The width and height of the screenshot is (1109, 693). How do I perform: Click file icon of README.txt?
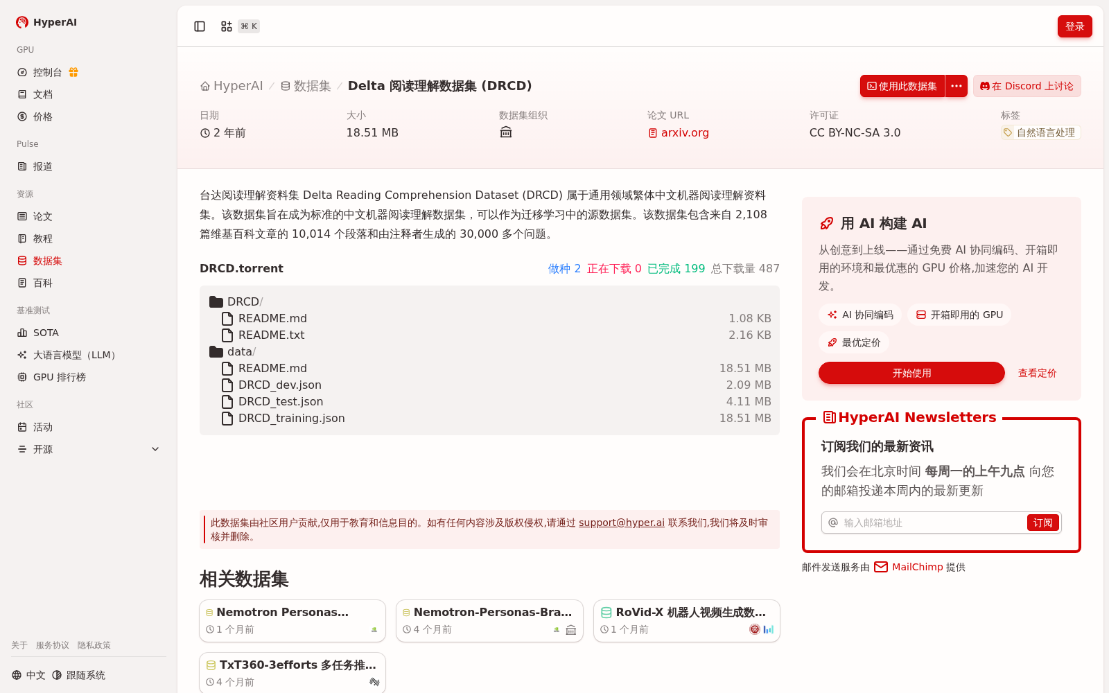[x=227, y=335]
